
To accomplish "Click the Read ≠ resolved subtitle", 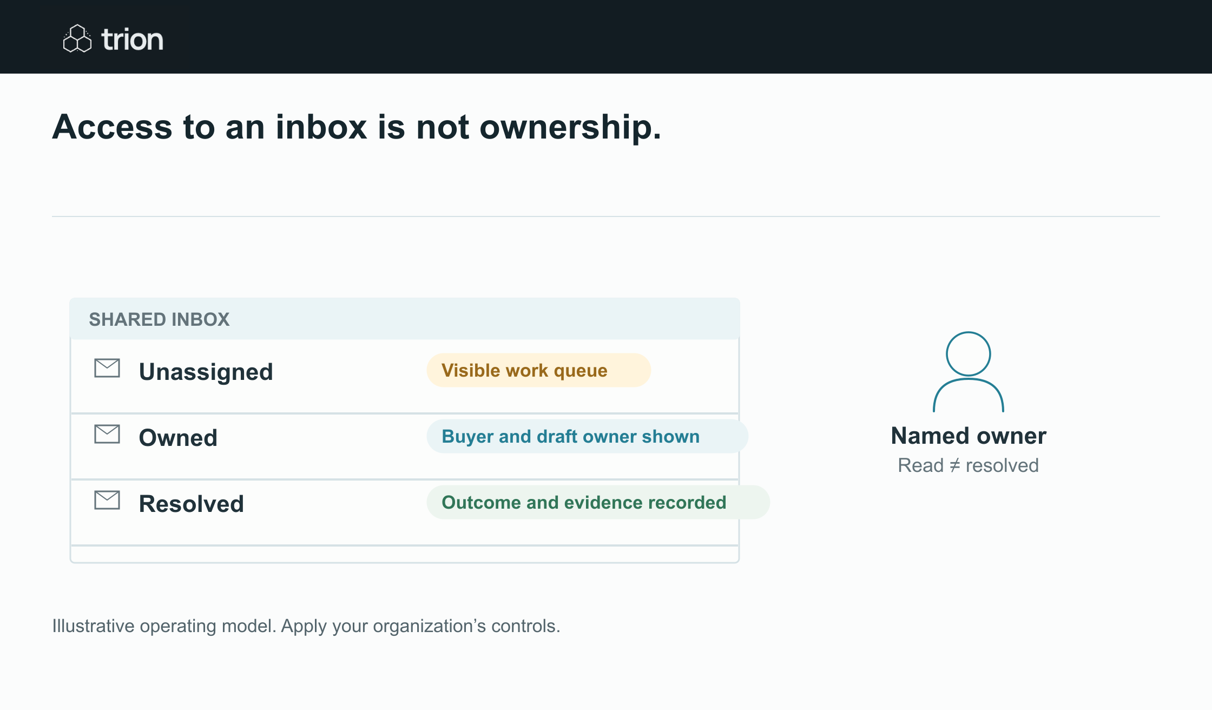I will (969, 465).
